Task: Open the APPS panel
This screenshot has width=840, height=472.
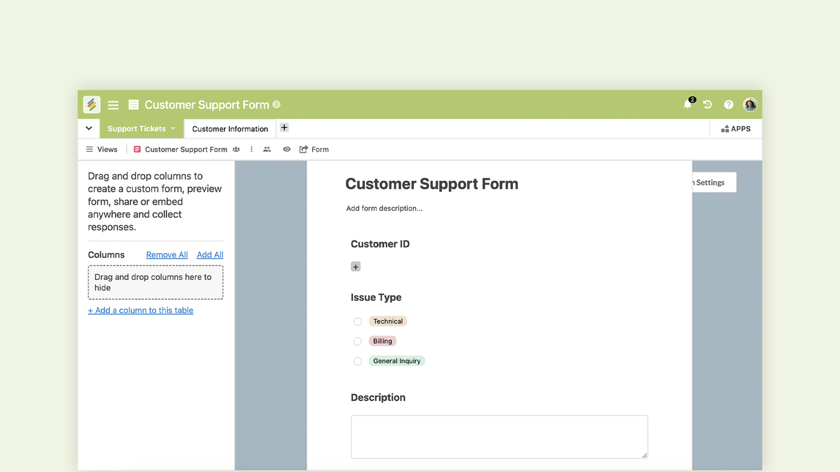Action: tap(735, 128)
